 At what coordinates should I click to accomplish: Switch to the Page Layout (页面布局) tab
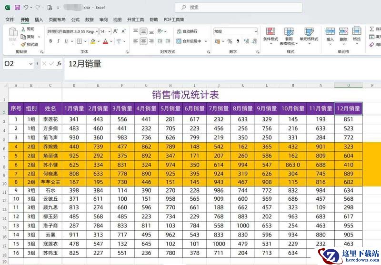57,20
